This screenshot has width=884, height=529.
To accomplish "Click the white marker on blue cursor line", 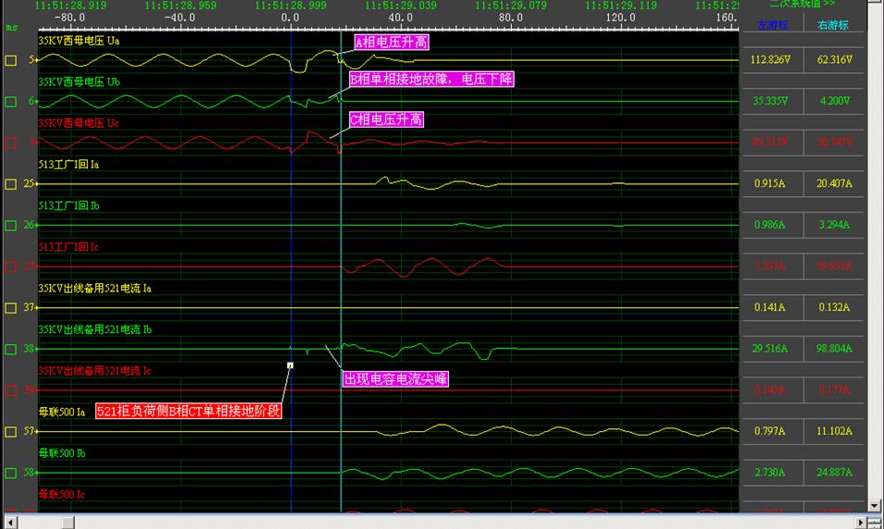I will pyautogui.click(x=290, y=365).
